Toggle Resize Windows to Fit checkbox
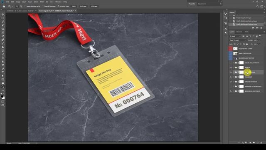Image resolution: width=266 pixels, height=150 pixels. (25, 6)
